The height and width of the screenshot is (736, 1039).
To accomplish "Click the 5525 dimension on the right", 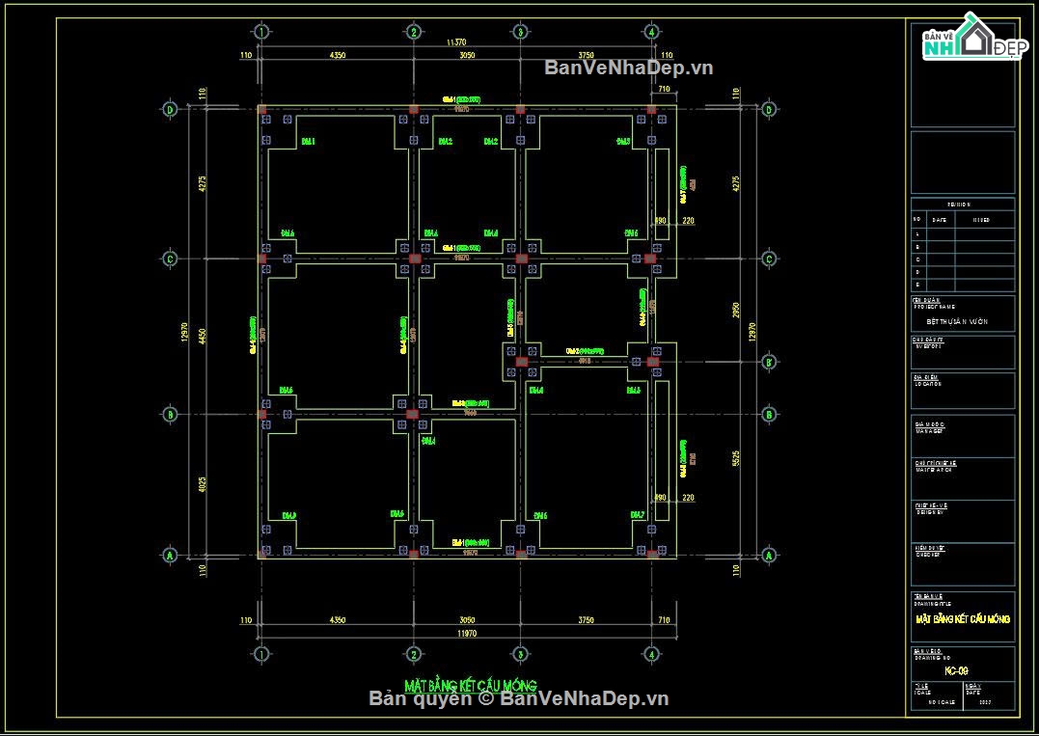I will [735, 461].
